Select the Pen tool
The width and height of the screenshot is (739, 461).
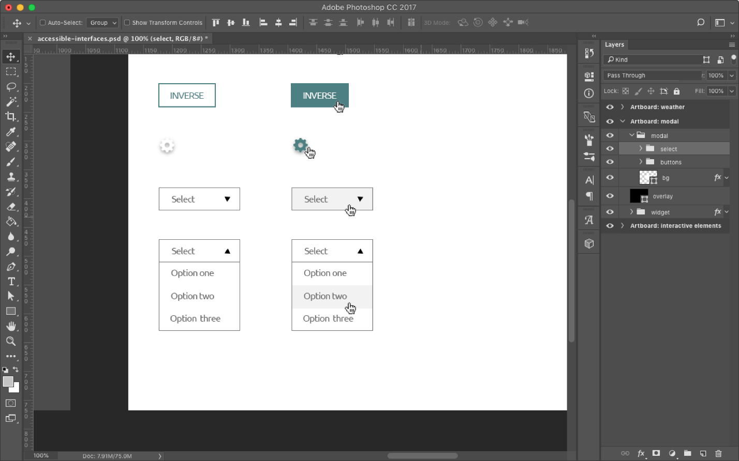pyautogui.click(x=11, y=267)
